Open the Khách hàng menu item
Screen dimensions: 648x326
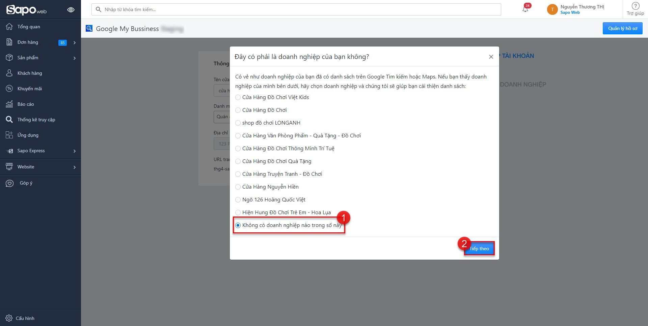click(40, 73)
